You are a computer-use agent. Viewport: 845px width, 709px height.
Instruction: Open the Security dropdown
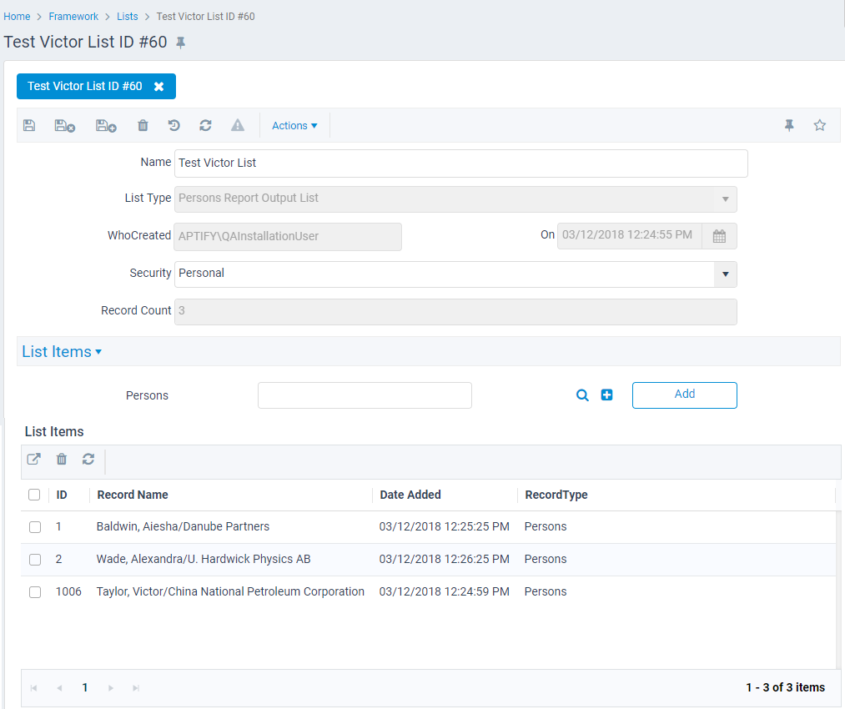pyautogui.click(x=724, y=274)
